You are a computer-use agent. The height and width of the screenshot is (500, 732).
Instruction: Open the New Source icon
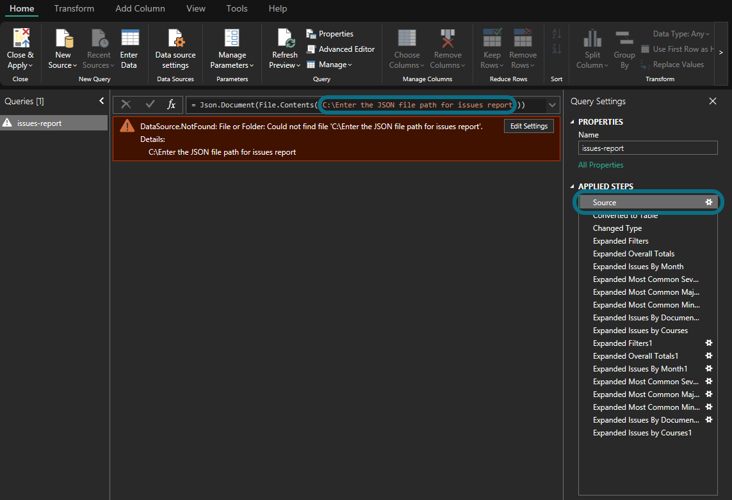(x=64, y=38)
